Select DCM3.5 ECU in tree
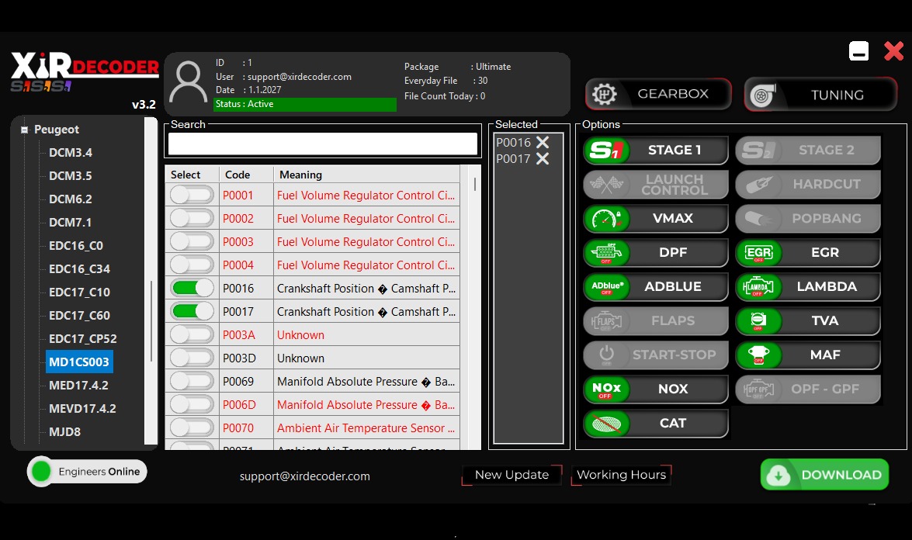 coord(71,175)
